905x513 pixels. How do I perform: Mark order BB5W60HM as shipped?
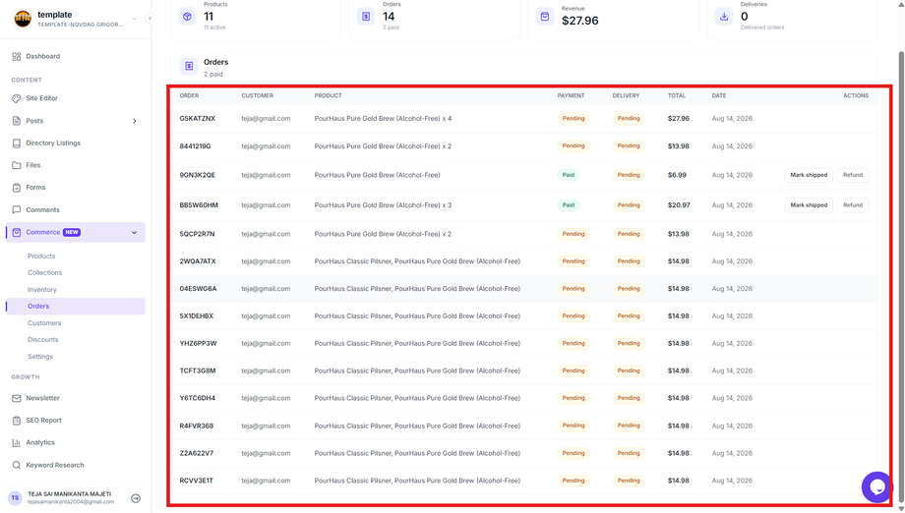pyautogui.click(x=809, y=205)
